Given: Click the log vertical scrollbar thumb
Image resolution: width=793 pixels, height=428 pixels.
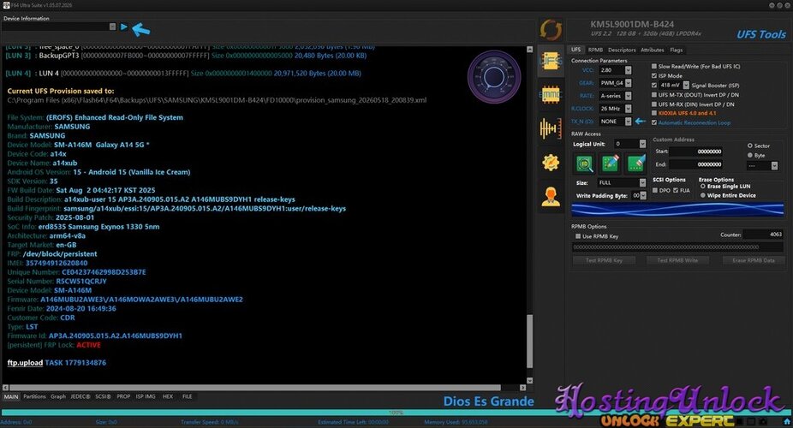Looking at the screenshot, I should pyautogui.click(x=529, y=341).
